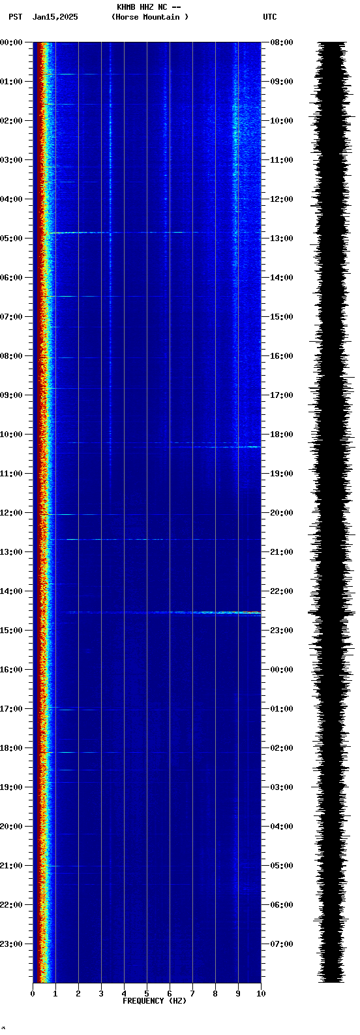
Task: Click the UTC '03:00' time label
Action: point(282,787)
